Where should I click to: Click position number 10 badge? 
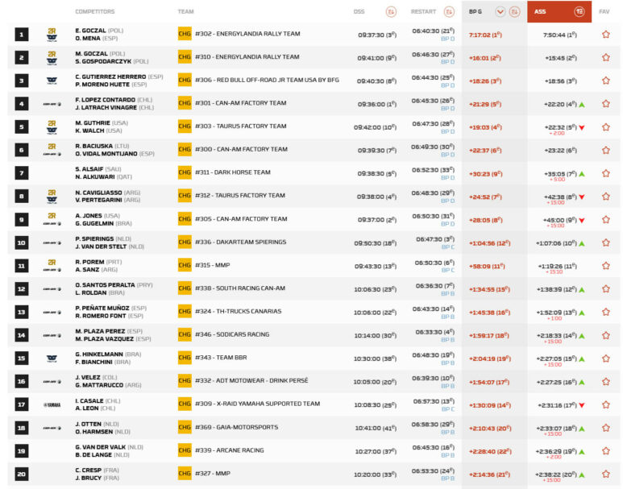coord(22,242)
